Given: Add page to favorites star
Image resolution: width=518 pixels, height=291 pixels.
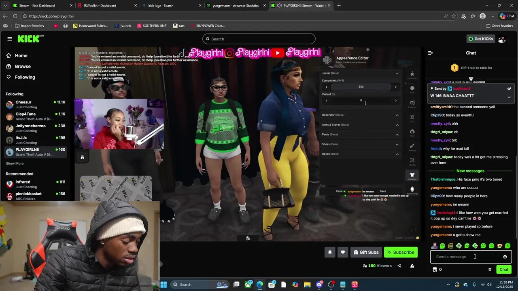Looking at the screenshot, I should point(454,16).
